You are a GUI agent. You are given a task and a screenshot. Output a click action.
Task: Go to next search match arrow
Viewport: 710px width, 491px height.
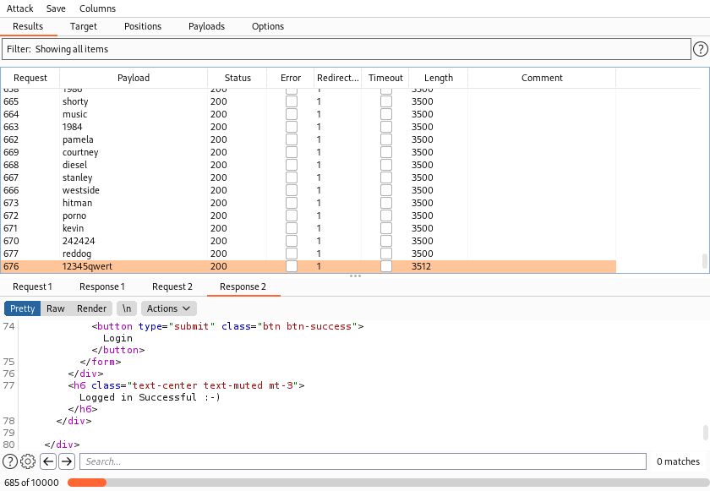[67, 461]
